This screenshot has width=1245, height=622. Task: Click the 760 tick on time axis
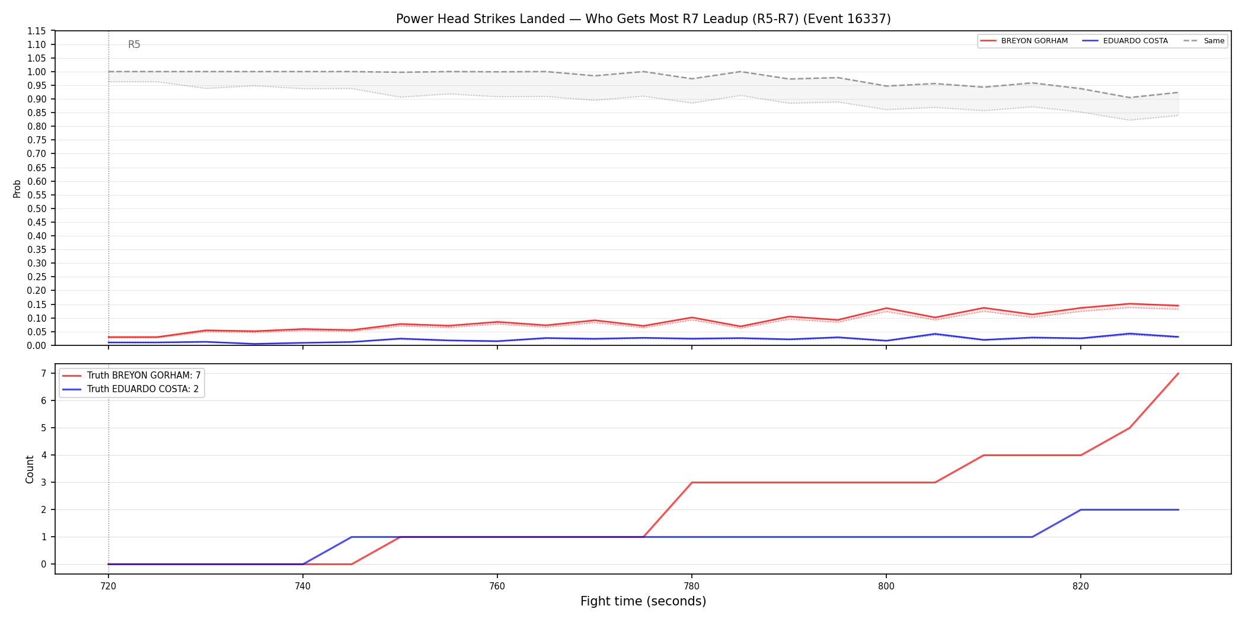(x=497, y=586)
